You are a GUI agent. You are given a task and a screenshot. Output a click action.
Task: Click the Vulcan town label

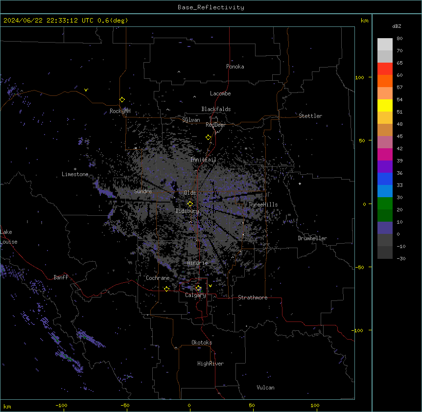(x=266, y=388)
